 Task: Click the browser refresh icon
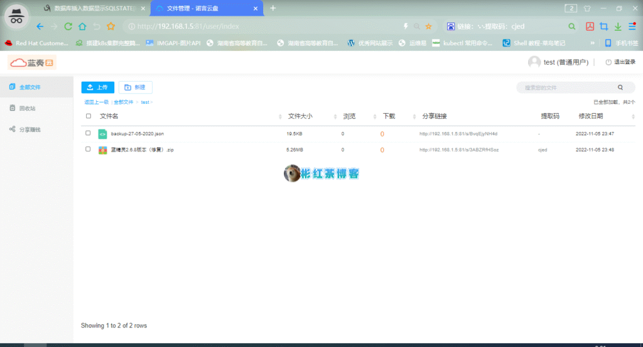pos(68,26)
